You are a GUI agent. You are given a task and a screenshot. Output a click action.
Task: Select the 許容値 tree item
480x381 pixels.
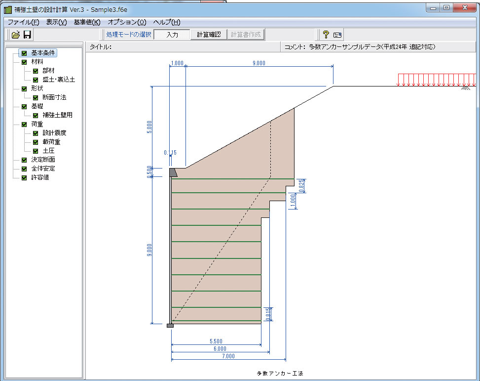click(x=40, y=177)
